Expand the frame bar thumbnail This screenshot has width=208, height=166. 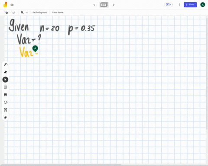coord(104,5)
